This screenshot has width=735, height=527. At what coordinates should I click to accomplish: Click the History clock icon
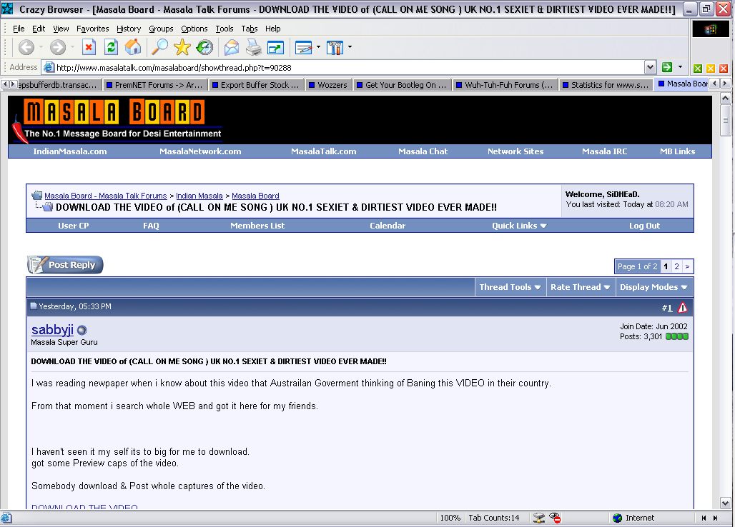pos(204,48)
